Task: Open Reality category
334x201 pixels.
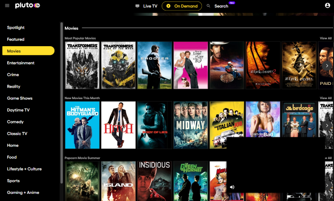Action: click(x=13, y=87)
